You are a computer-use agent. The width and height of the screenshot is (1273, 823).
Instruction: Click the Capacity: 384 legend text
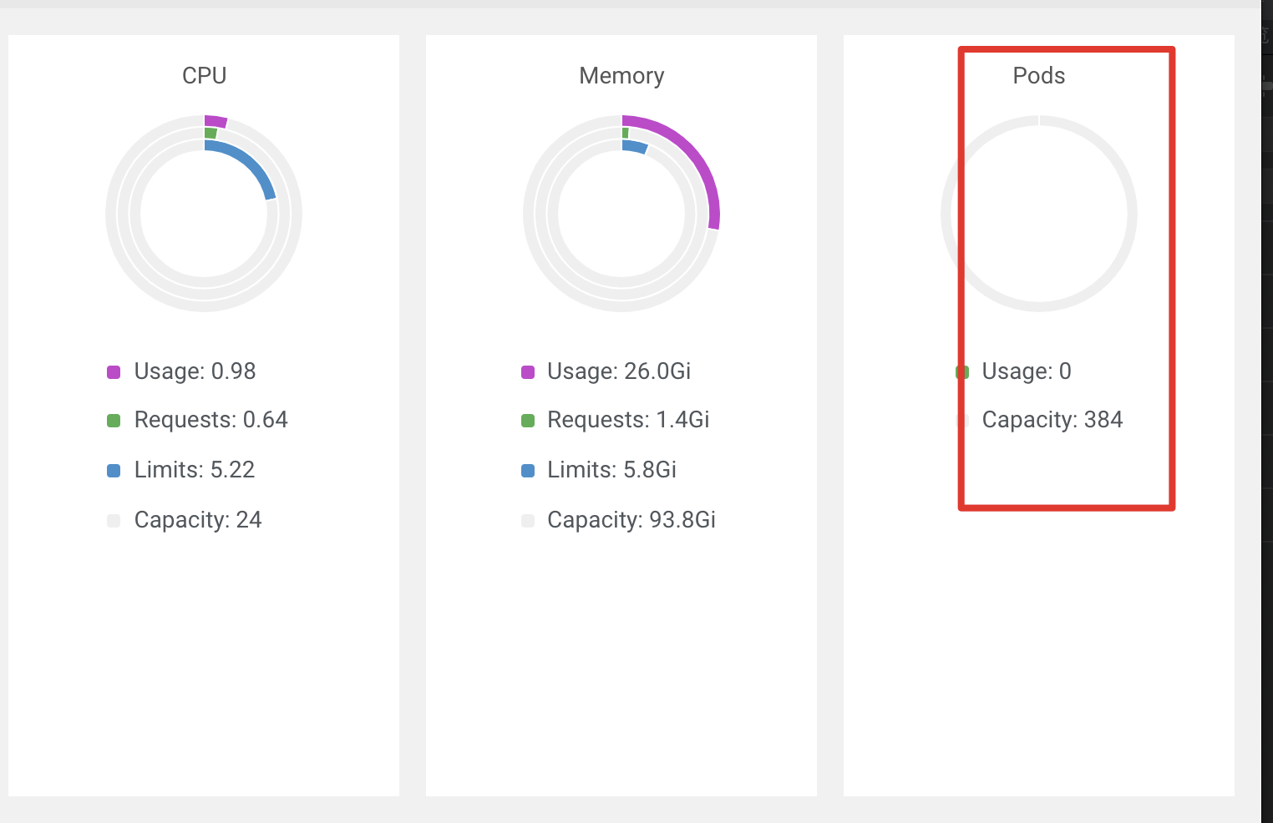click(1052, 420)
